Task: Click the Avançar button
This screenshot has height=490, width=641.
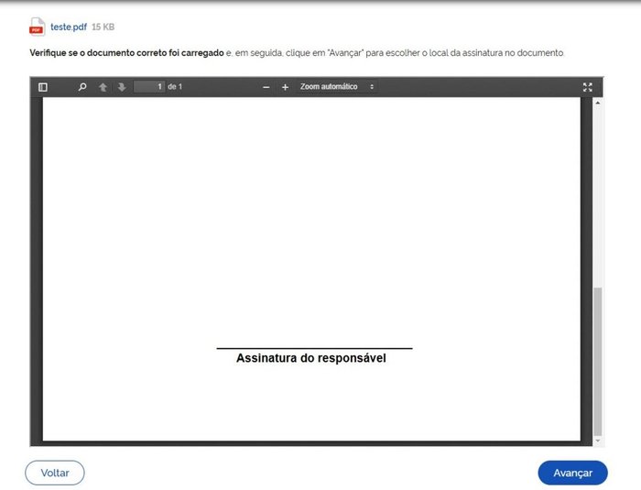Action: point(572,473)
